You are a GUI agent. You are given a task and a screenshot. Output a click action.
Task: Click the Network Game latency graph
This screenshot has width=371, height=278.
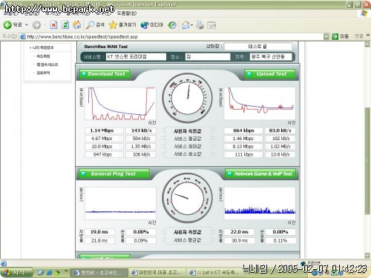click(260, 203)
